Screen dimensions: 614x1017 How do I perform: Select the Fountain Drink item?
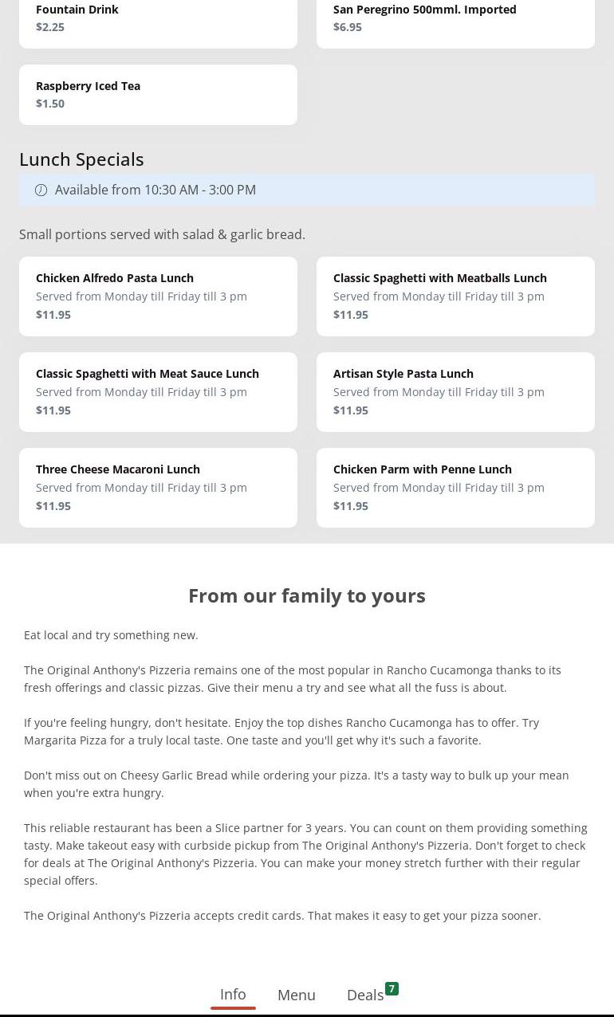pos(158,19)
